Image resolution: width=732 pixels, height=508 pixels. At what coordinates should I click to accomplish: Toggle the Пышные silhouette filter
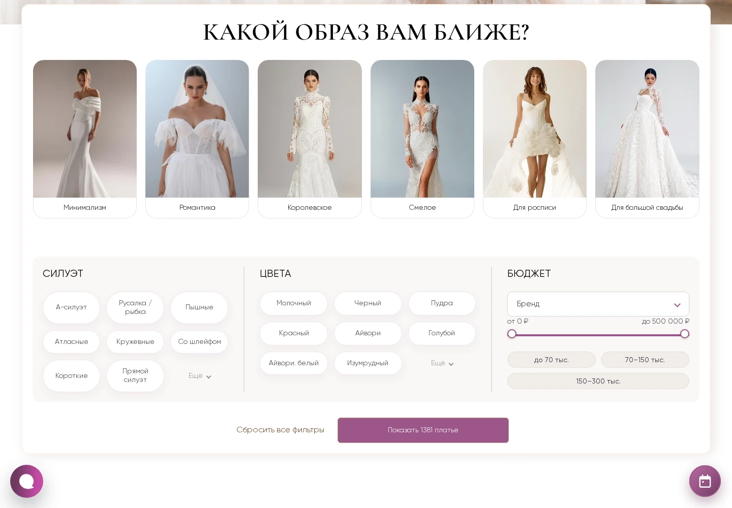pyautogui.click(x=199, y=307)
